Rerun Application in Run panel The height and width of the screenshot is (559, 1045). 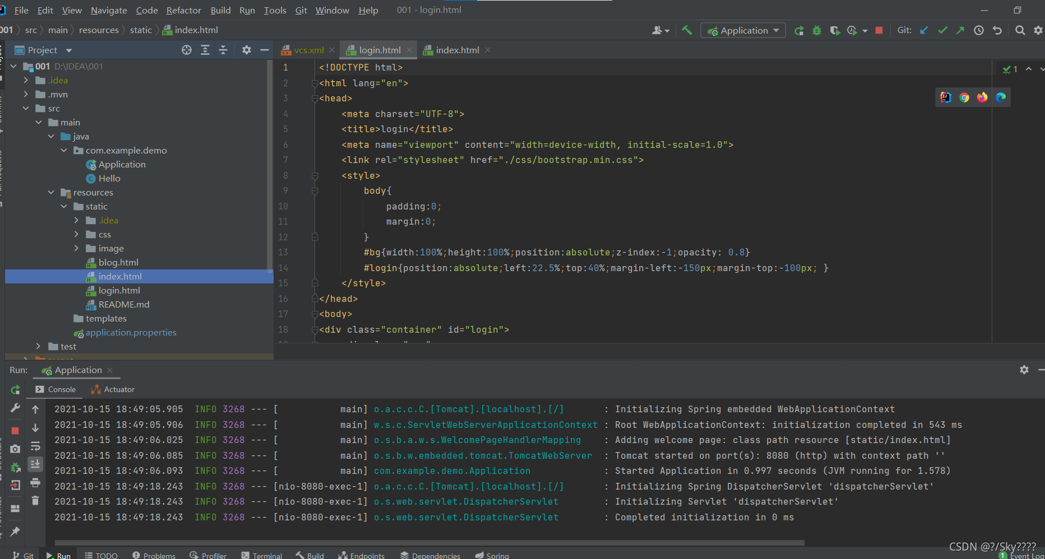point(16,389)
